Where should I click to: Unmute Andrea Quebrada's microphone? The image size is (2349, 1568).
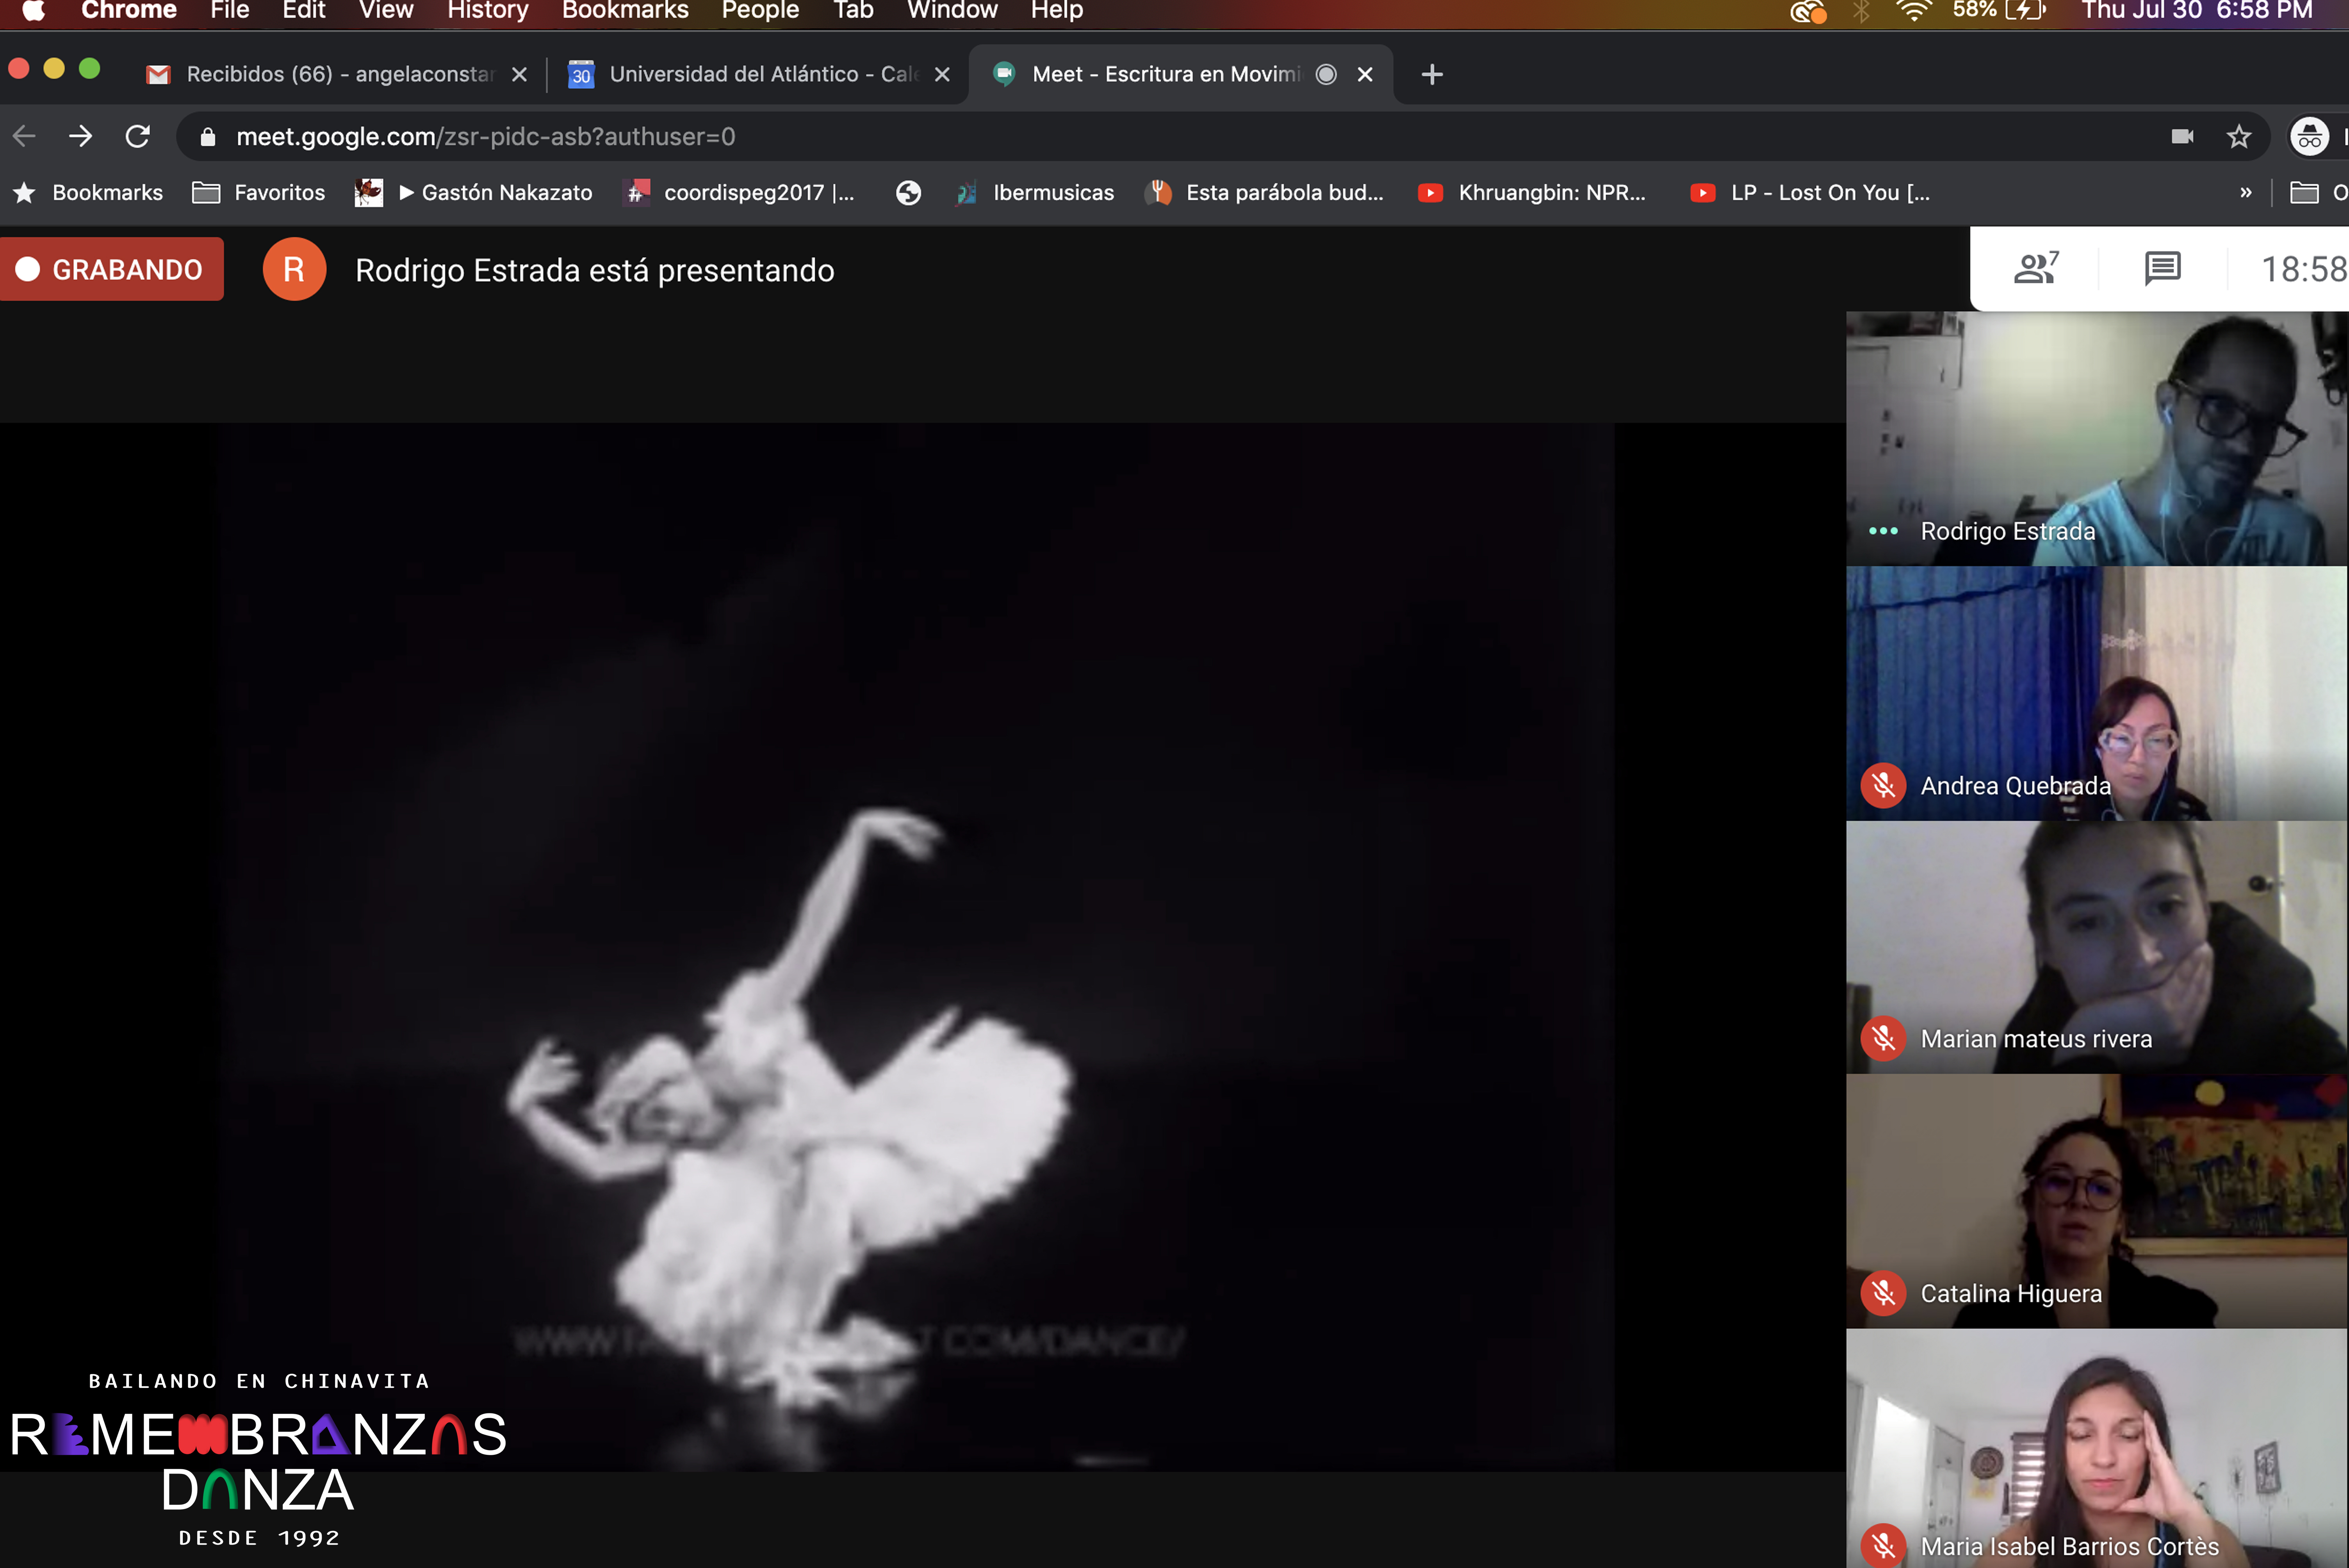[x=1883, y=785]
